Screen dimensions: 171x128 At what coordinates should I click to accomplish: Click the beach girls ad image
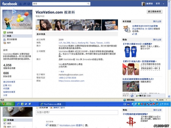[x=131, y=86]
